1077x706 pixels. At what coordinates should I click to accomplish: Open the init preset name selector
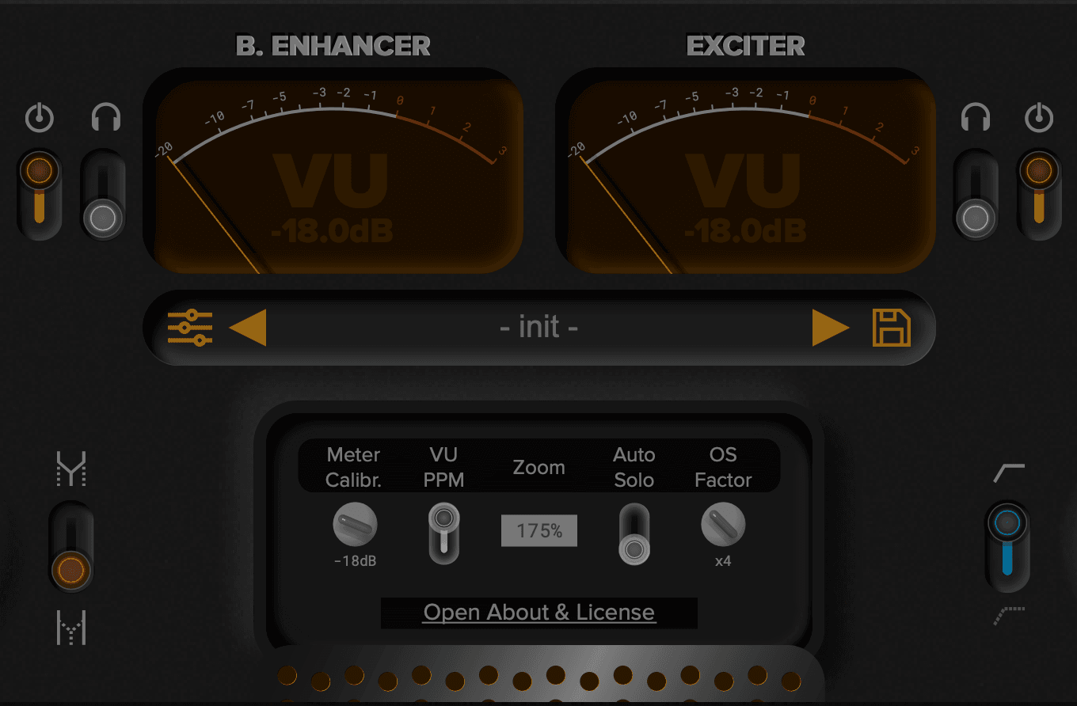point(539,327)
